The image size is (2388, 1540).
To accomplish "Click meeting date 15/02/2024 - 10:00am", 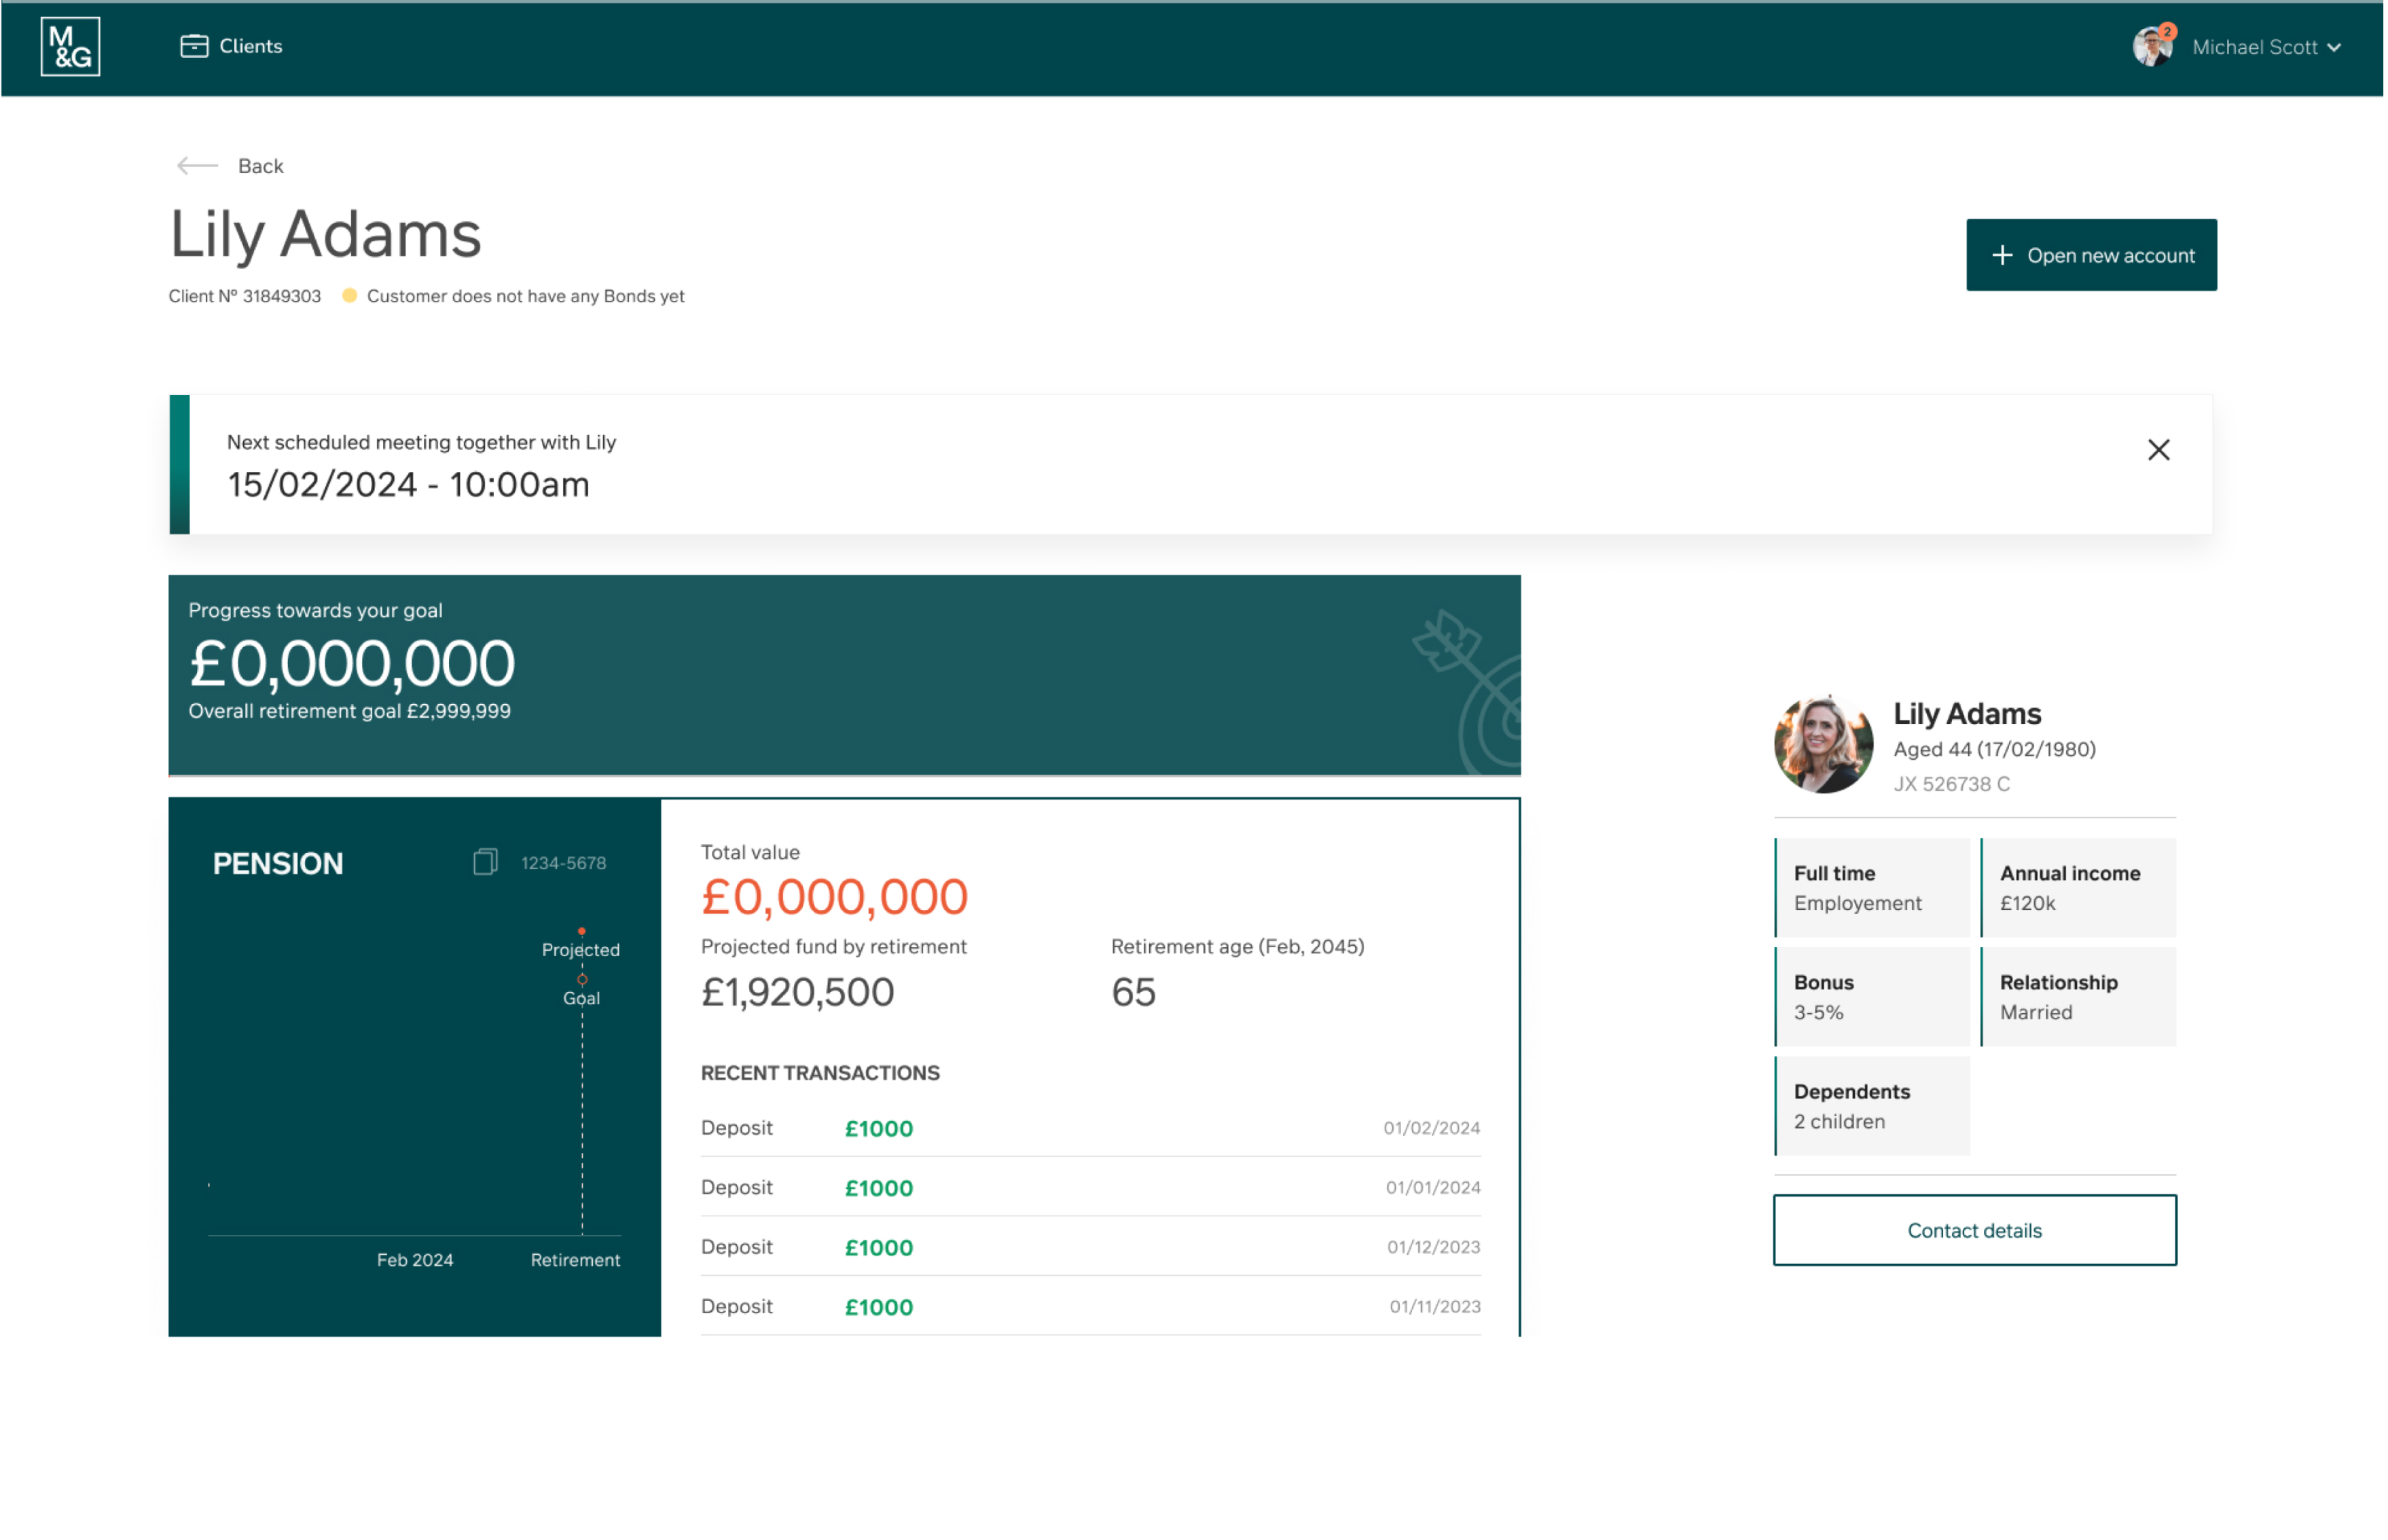I will (409, 485).
